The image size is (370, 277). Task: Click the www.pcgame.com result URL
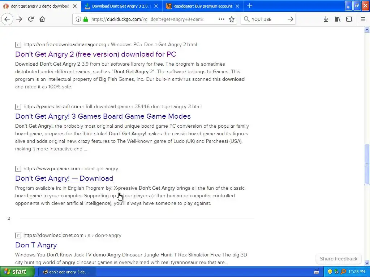[x=71, y=169]
